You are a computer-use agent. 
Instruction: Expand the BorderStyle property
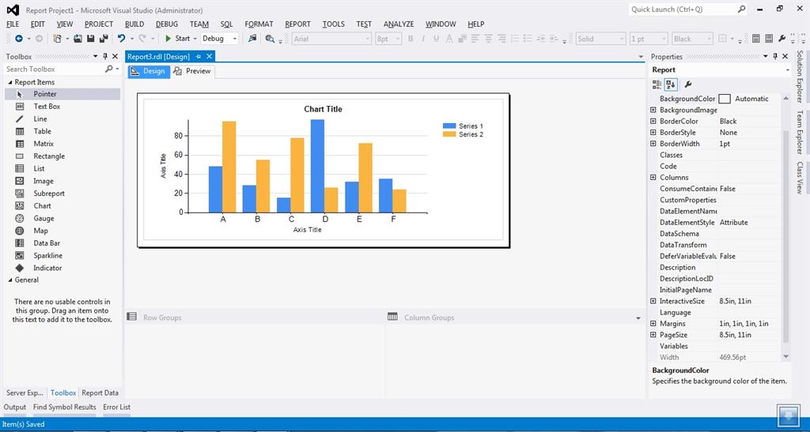tap(653, 133)
